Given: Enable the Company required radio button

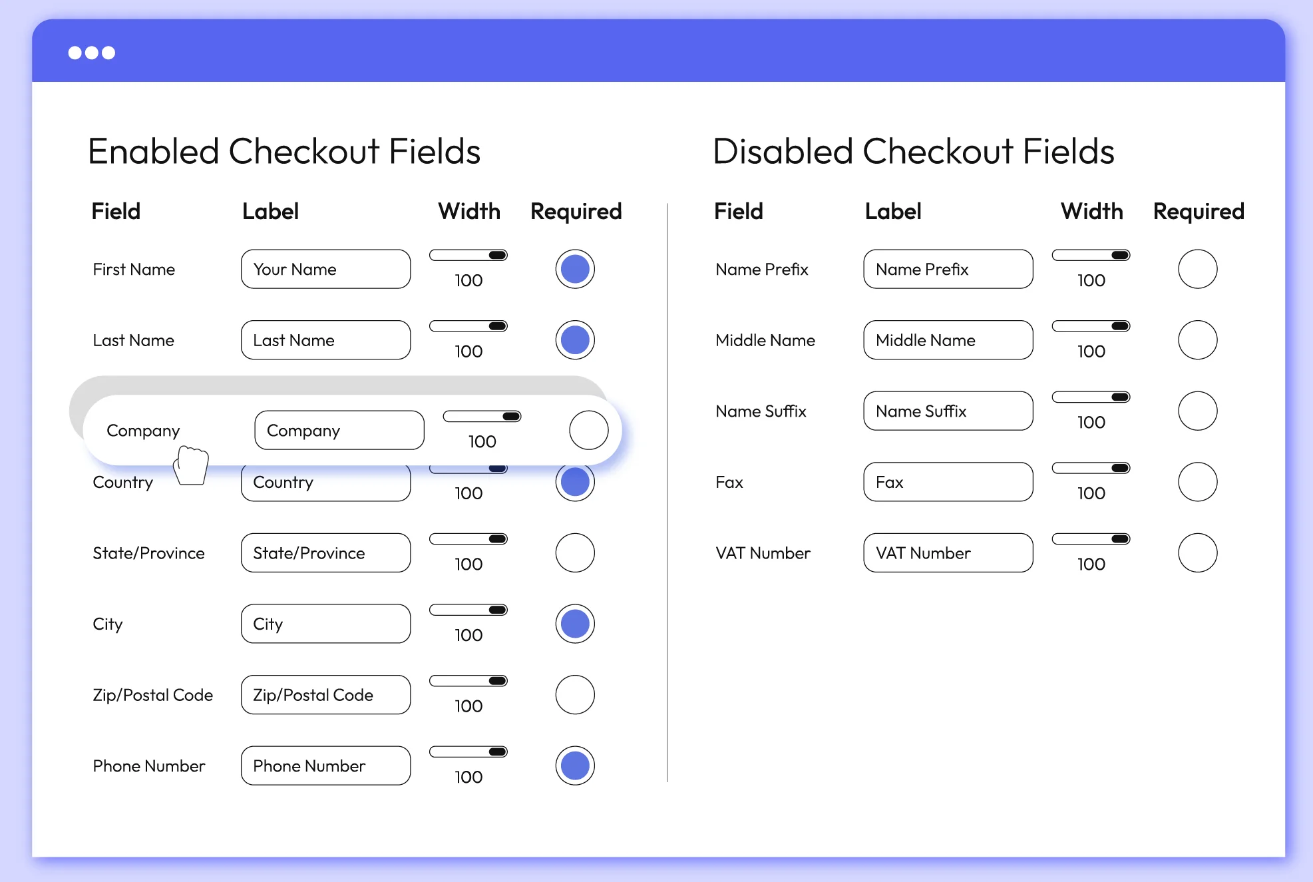Looking at the screenshot, I should coord(588,430).
